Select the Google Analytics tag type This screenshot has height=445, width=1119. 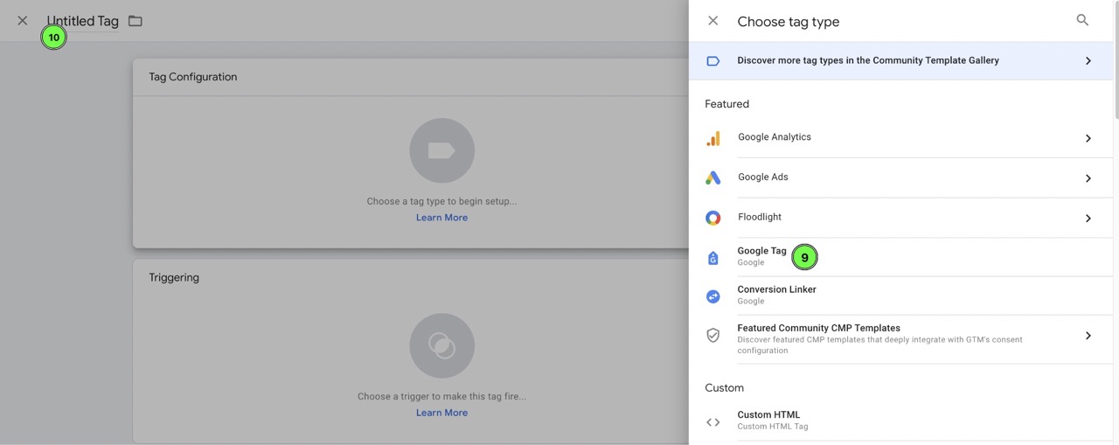tap(900, 138)
